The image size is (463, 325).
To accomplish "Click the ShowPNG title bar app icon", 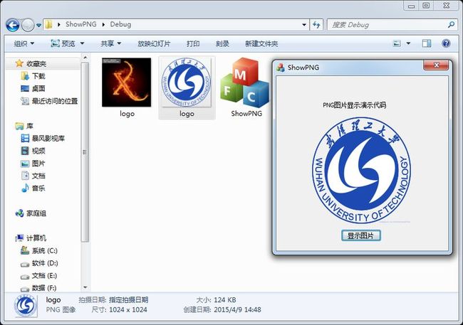I will [x=280, y=68].
